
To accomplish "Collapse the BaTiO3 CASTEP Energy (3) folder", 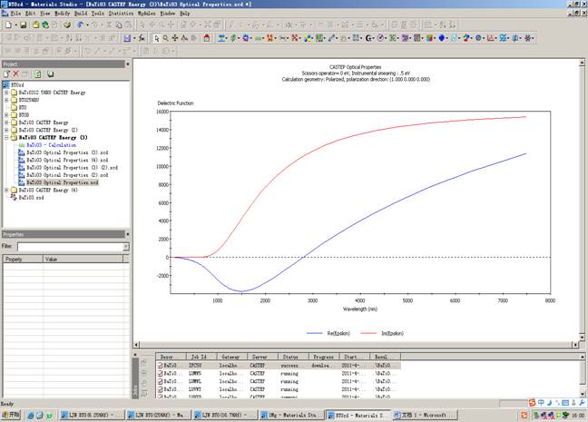I will (x=6, y=137).
